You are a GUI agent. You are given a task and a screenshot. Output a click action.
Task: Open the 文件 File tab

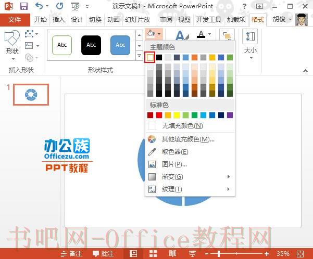15,20
